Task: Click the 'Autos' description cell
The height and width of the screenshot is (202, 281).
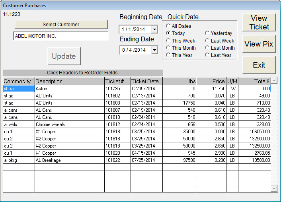Action: (x=70, y=89)
